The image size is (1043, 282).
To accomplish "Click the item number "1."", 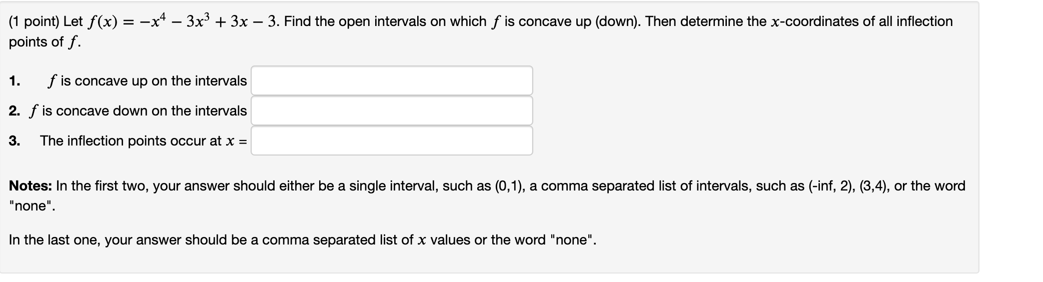I will point(15,81).
